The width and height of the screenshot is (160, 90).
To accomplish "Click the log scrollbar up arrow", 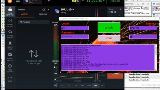I will 156,46.
